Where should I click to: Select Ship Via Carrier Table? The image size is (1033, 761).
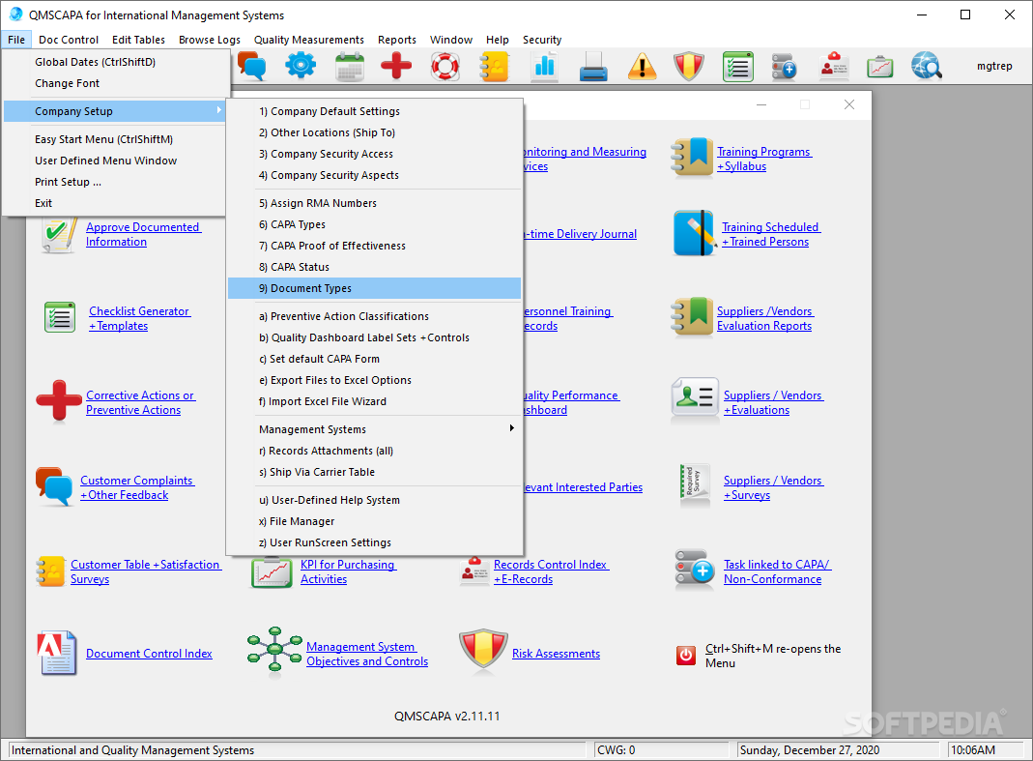374,472
